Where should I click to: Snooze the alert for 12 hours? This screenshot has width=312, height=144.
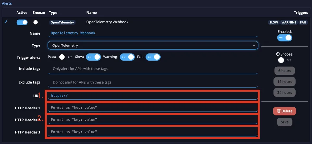(x=284, y=82)
